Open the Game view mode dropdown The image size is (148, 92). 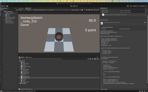(x=22, y=10)
